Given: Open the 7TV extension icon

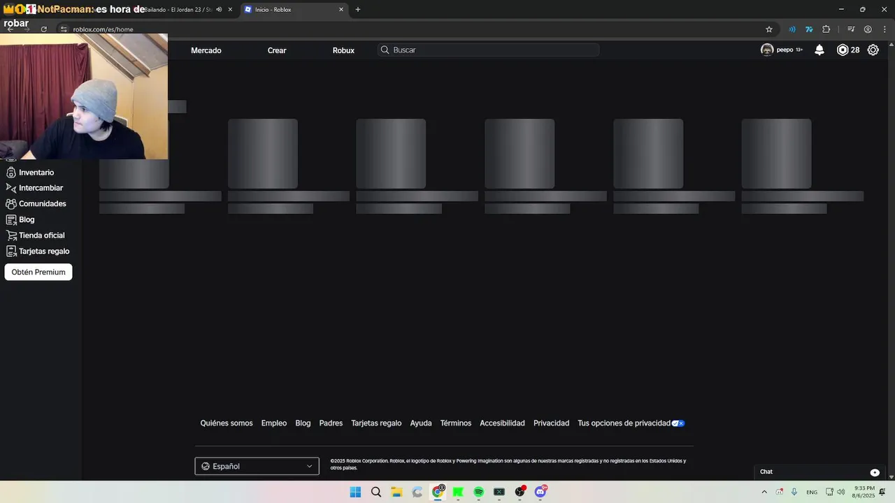Looking at the screenshot, I should point(809,29).
